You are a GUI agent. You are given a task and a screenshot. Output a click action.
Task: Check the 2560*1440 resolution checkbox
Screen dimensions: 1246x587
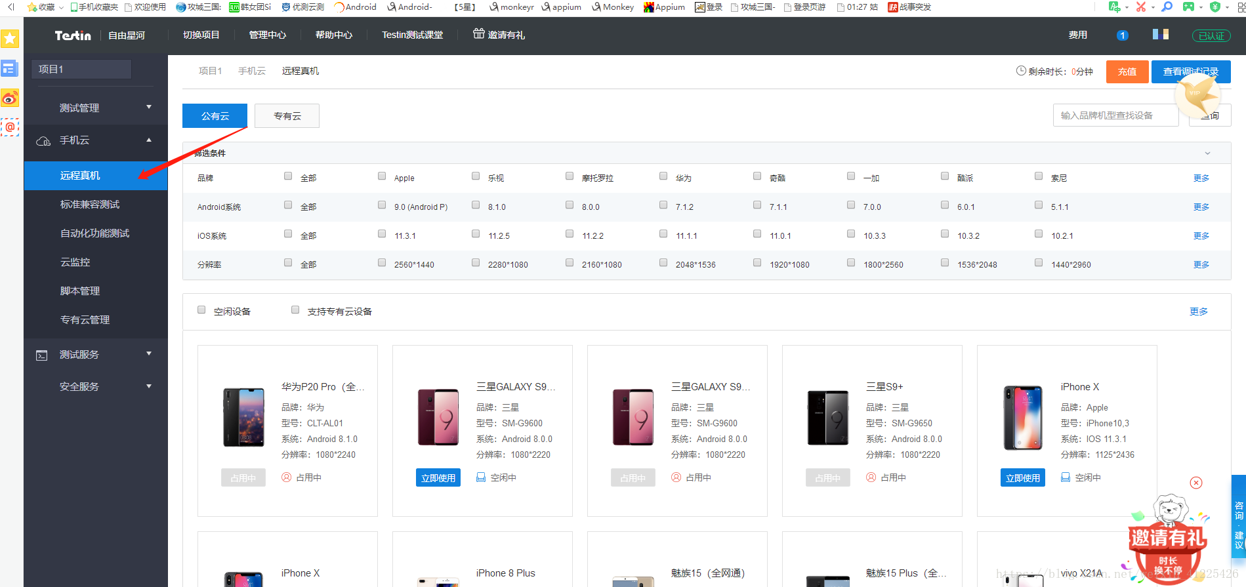point(382,262)
